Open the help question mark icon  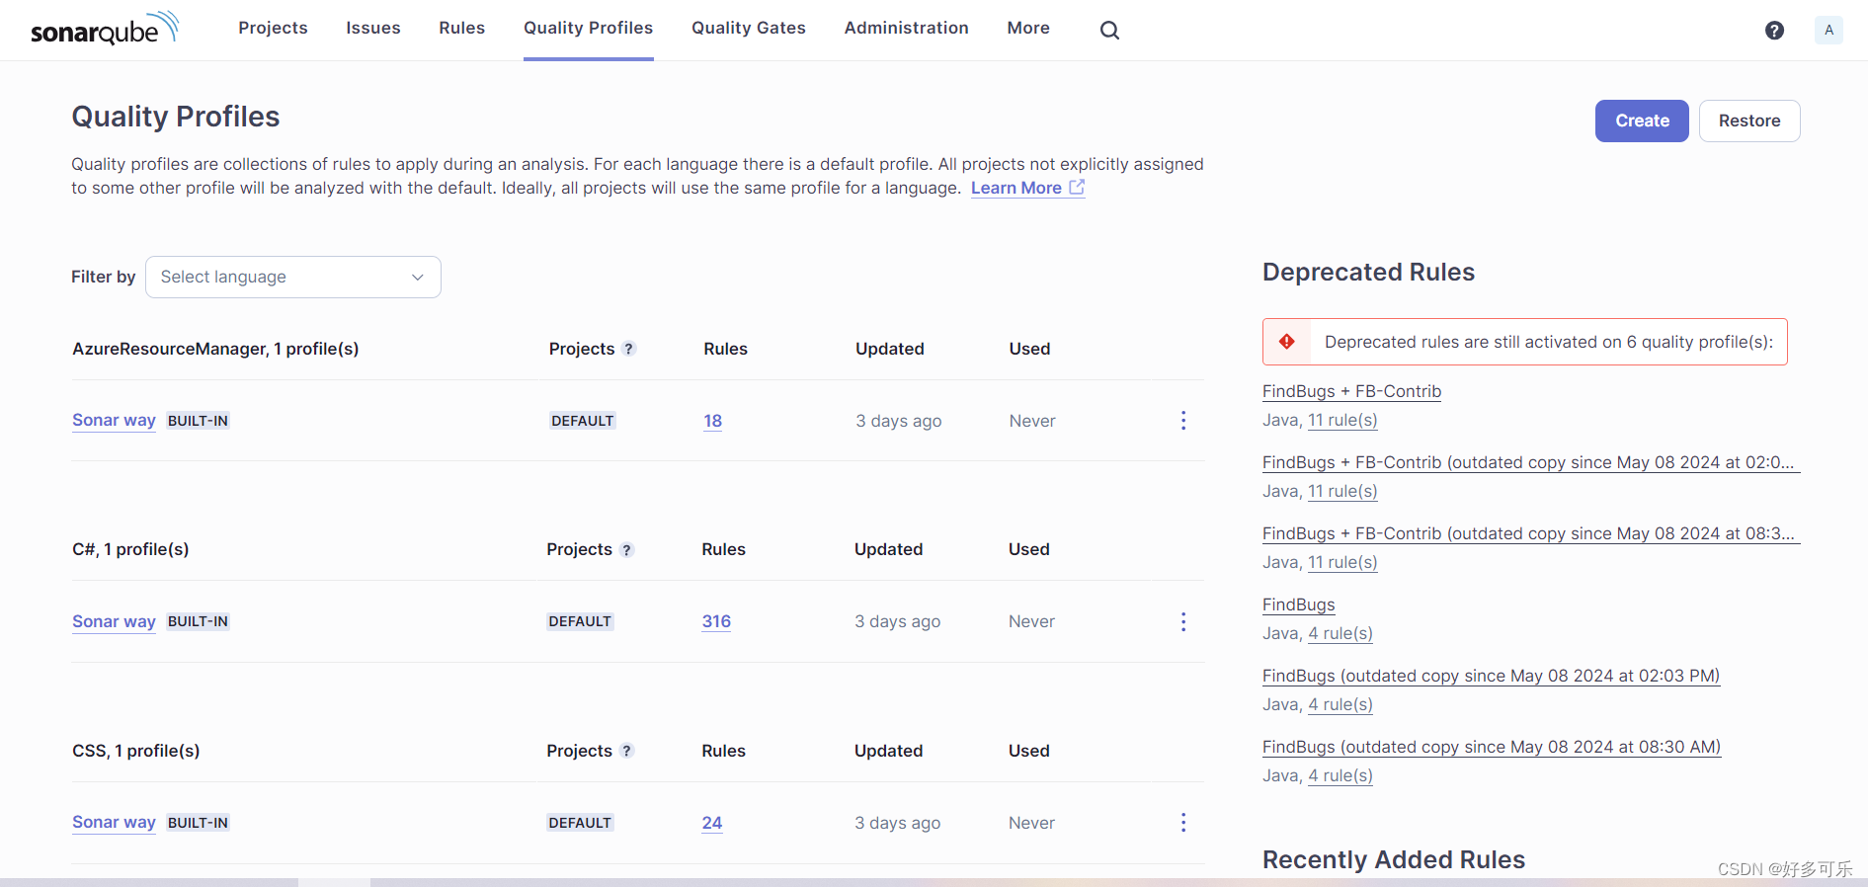(x=1774, y=31)
